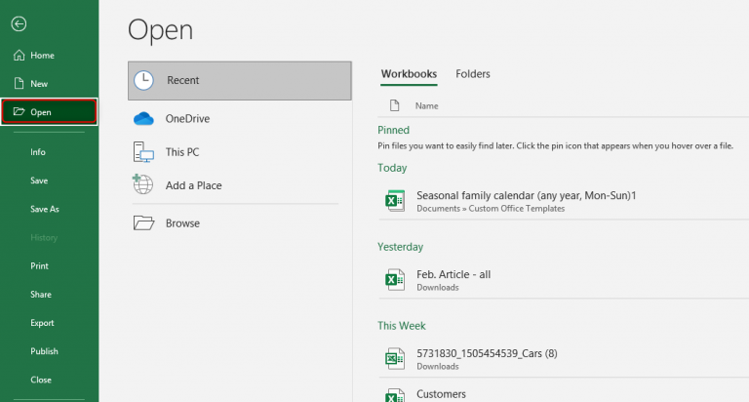Click the New document icon
Image resolution: width=749 pixels, height=402 pixels.
19,84
